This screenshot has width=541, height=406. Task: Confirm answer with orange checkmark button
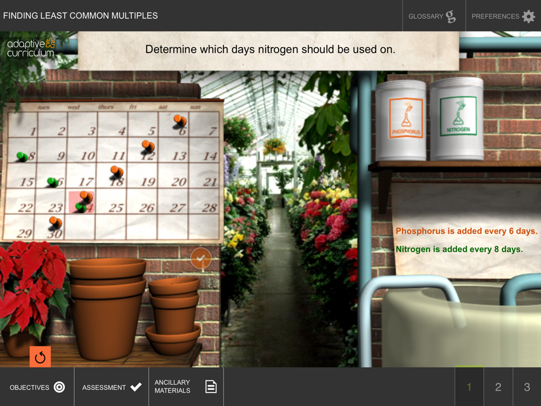(x=201, y=258)
